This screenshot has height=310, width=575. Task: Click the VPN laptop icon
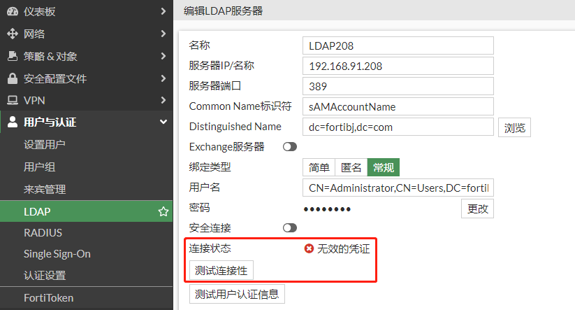tap(13, 100)
